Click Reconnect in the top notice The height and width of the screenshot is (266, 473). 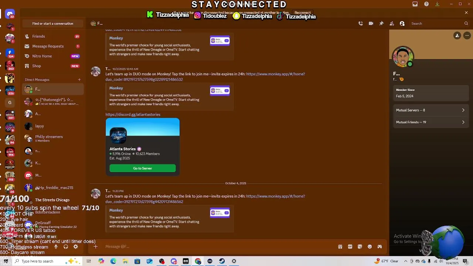pyautogui.click(x=303, y=13)
